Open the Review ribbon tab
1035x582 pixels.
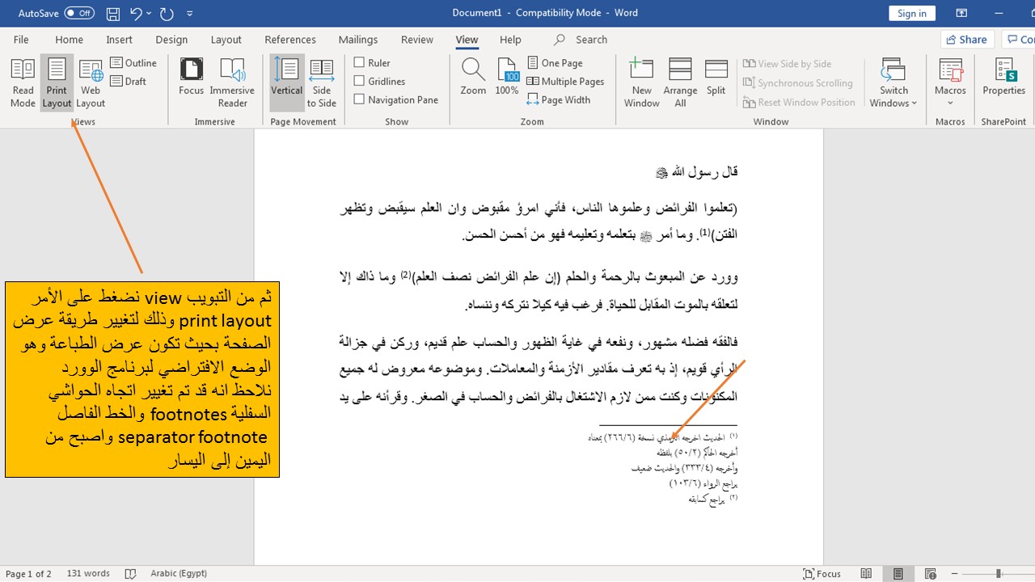(x=416, y=39)
